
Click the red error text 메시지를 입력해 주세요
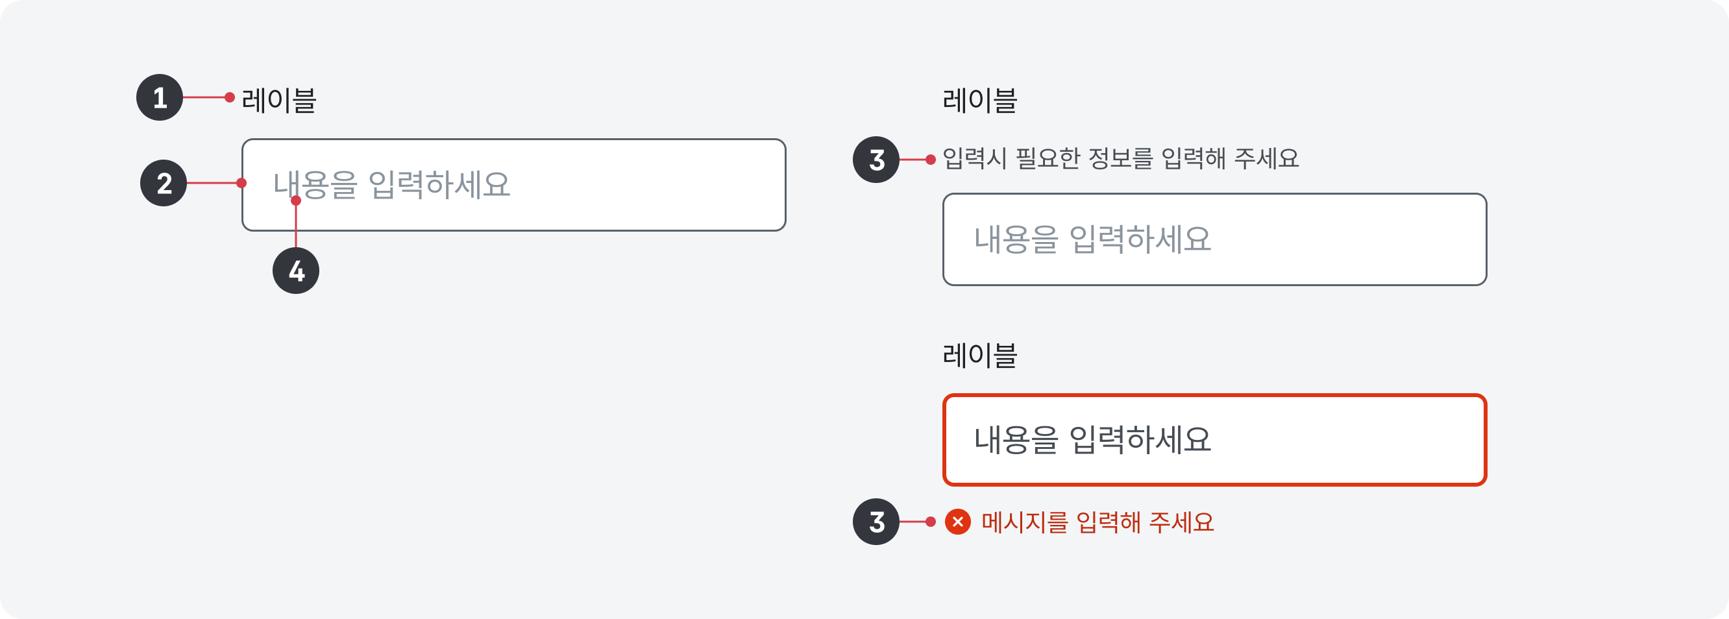point(1097,522)
